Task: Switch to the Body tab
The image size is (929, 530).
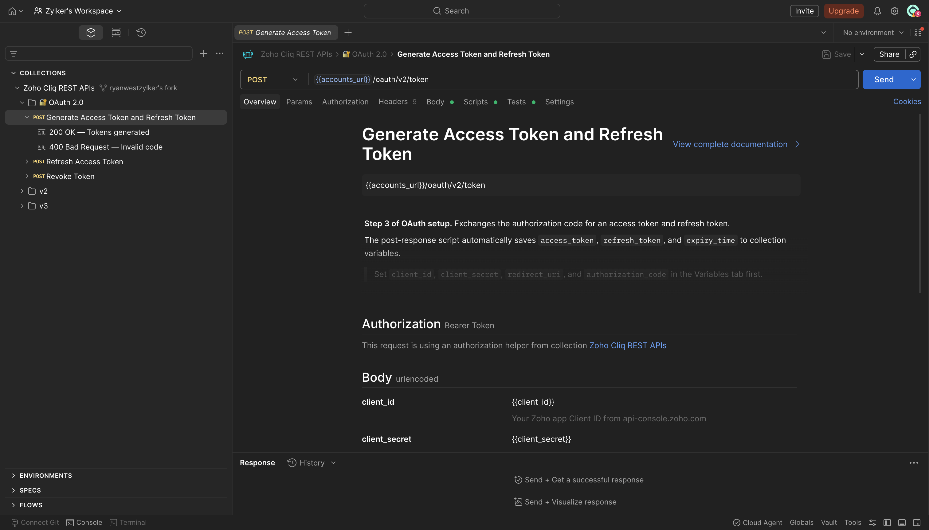Action: (440, 102)
